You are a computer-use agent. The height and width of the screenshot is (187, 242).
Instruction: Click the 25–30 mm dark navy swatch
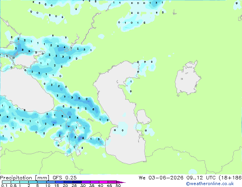[77, 182]
